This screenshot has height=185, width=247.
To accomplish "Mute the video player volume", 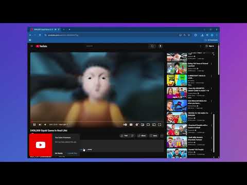I will tap(45, 124).
